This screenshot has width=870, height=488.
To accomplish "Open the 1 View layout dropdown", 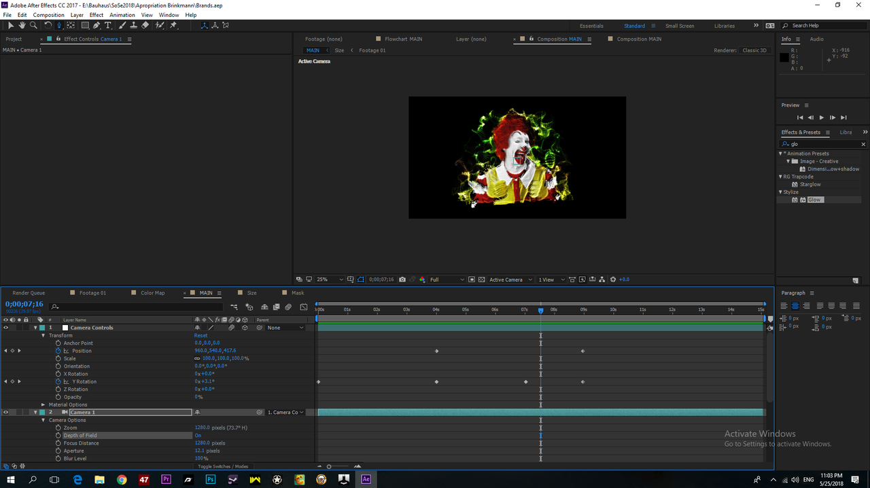I will 551,280.
